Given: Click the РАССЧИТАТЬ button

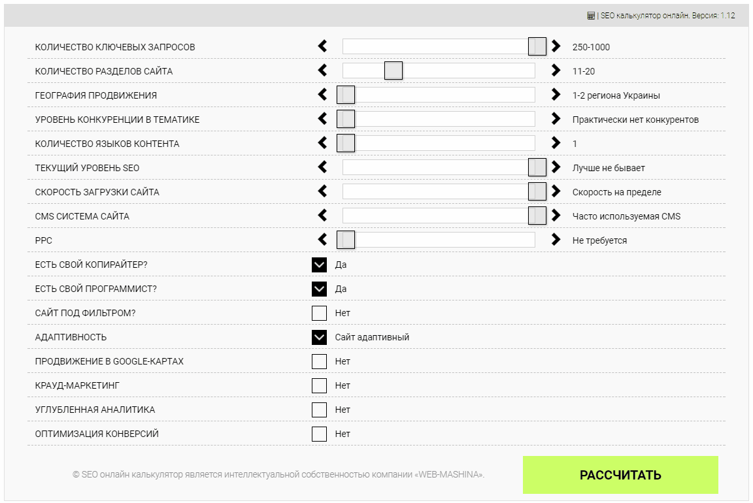Looking at the screenshot, I should [x=620, y=475].
